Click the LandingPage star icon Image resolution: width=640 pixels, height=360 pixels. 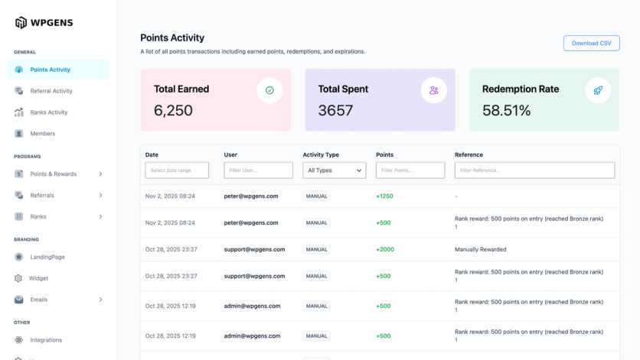pyautogui.click(x=19, y=257)
